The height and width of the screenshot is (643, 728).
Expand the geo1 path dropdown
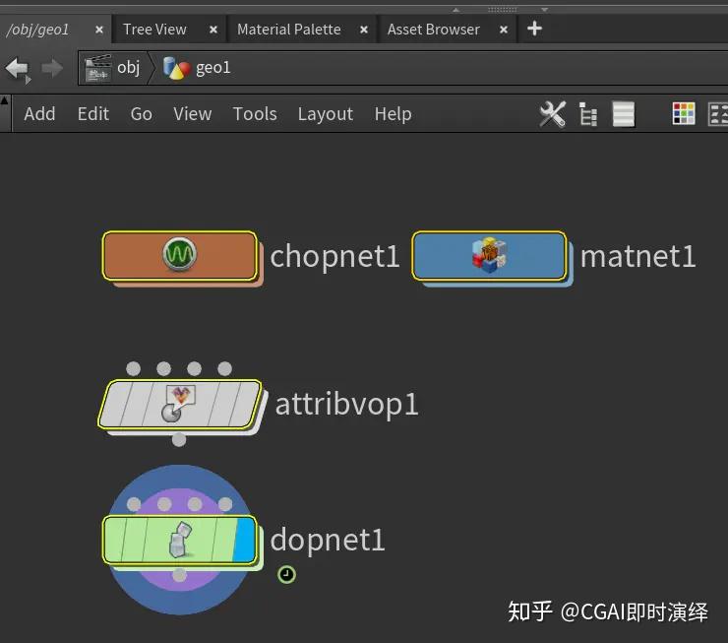[197, 68]
